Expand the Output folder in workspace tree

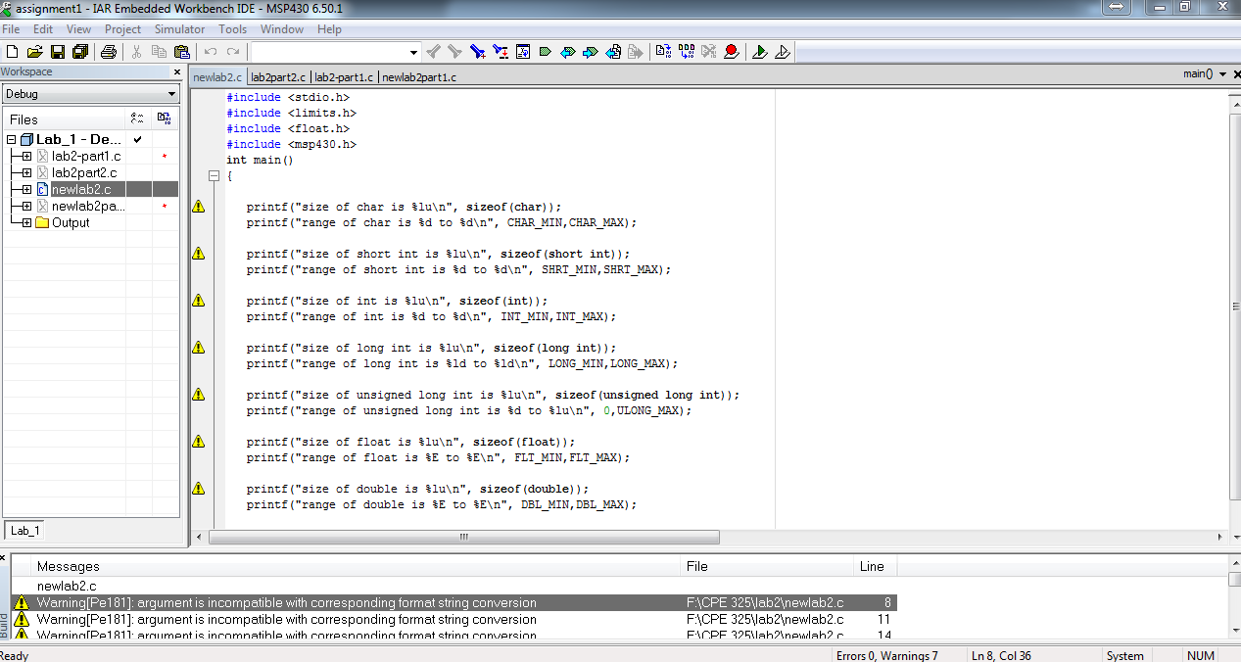(26, 223)
